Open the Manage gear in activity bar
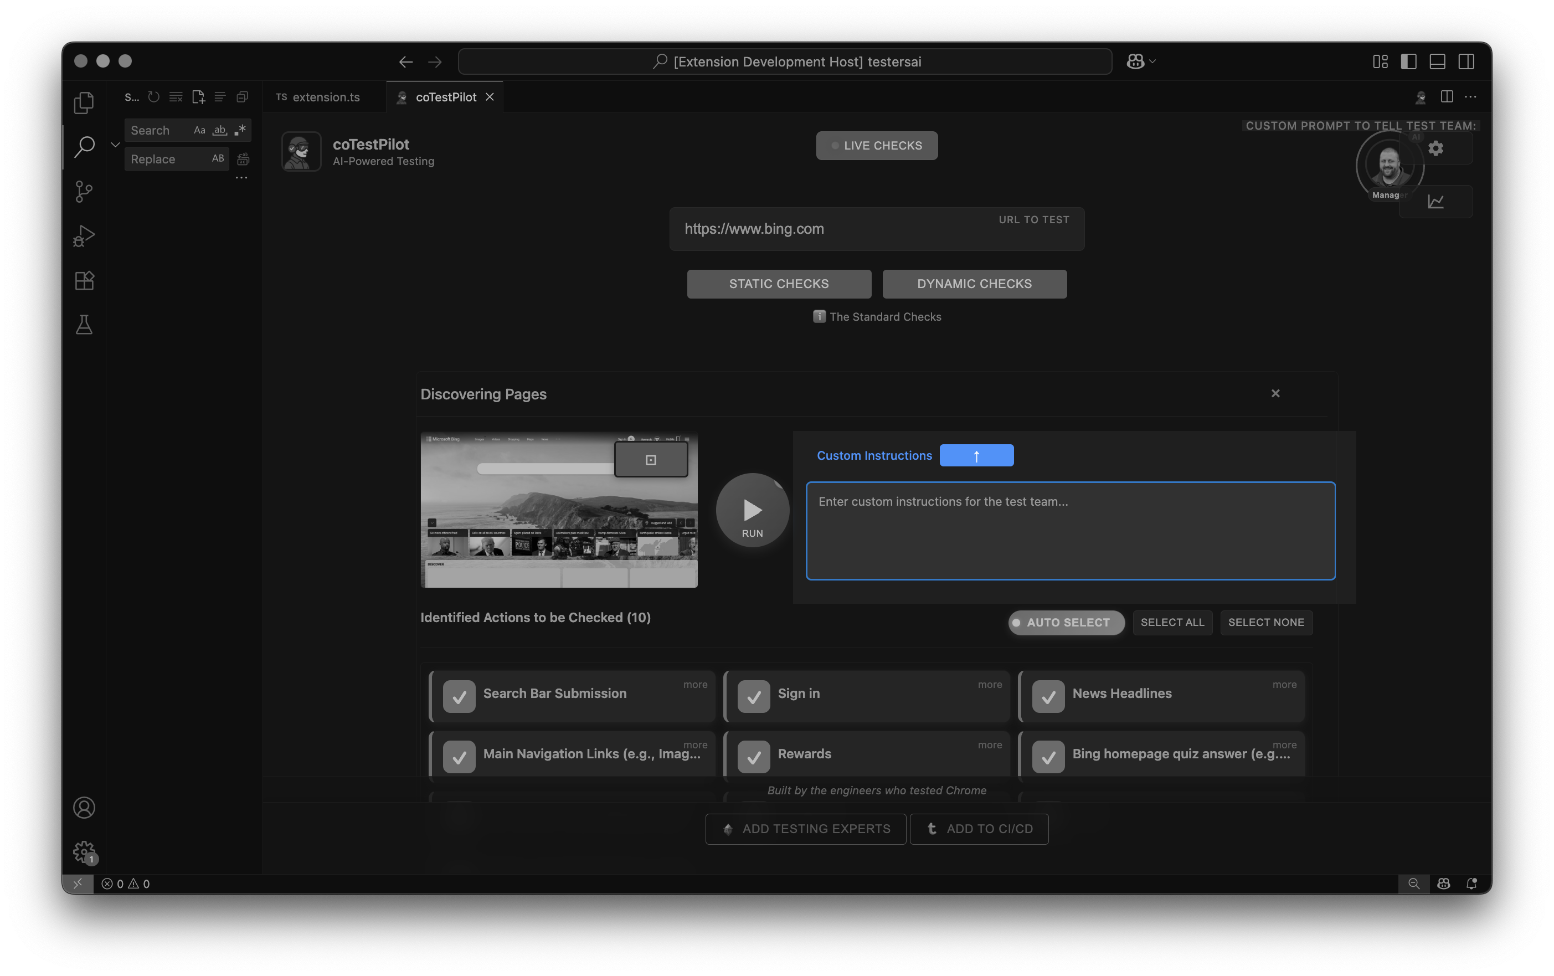This screenshot has height=976, width=1554. 84,851
